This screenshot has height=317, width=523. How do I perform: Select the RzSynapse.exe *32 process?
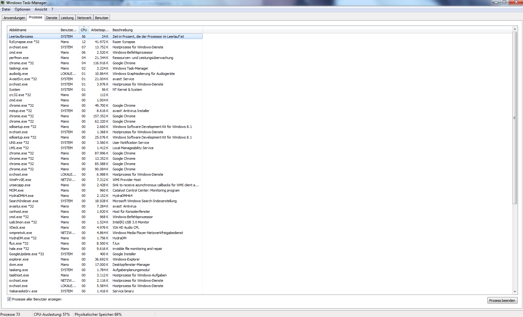(105, 42)
